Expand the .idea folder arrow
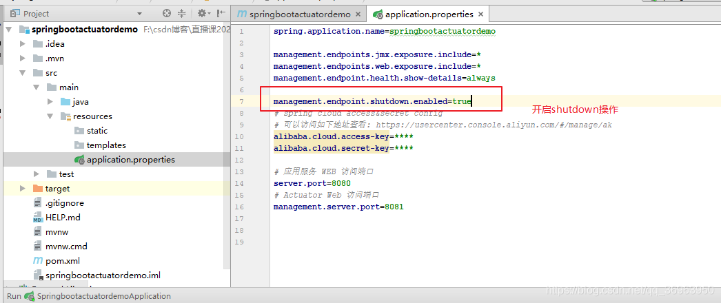The width and height of the screenshot is (721, 303). (x=23, y=44)
